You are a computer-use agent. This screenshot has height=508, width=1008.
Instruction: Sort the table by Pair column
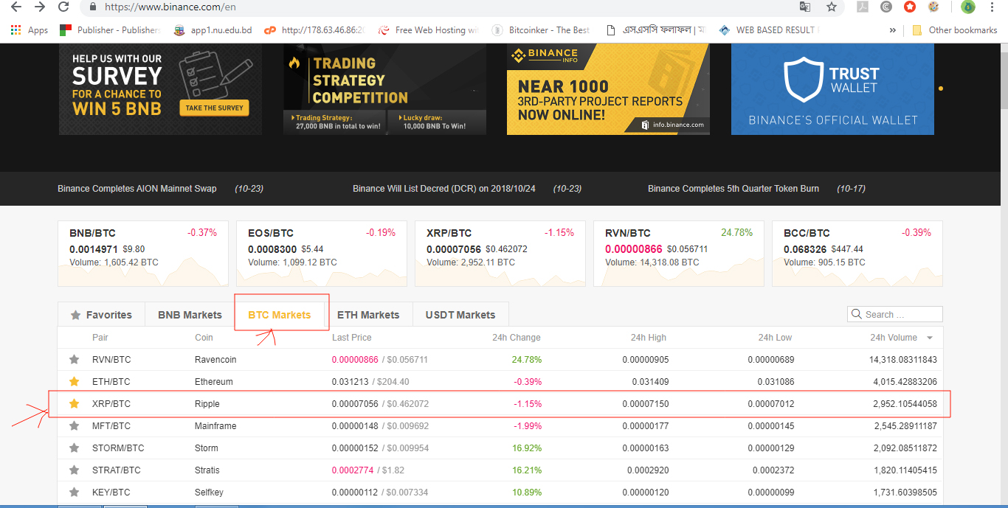pyautogui.click(x=100, y=338)
